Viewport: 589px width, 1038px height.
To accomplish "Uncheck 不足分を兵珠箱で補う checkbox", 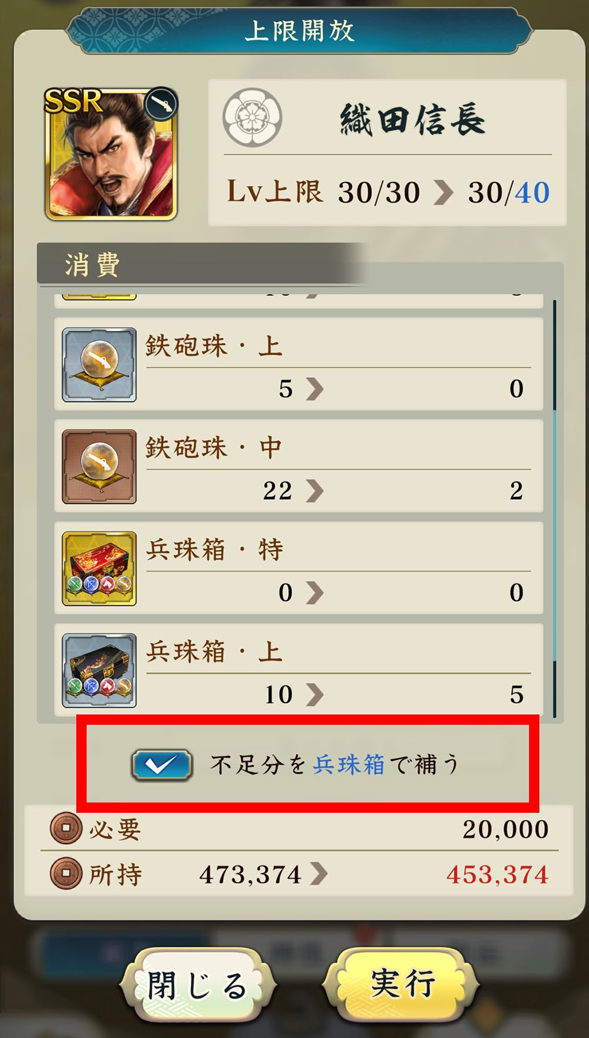I will [161, 765].
